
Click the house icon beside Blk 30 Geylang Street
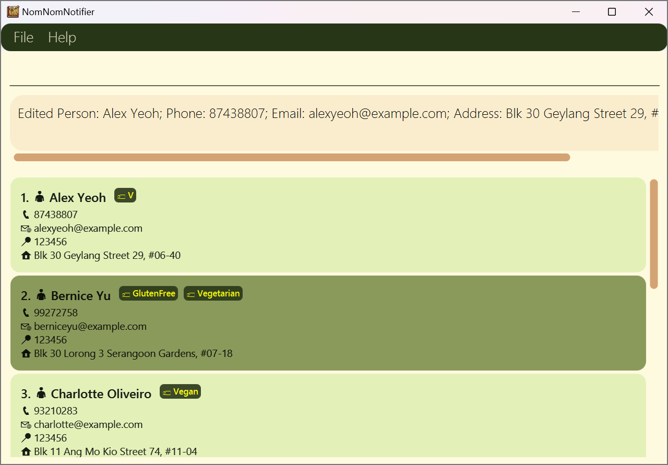[x=26, y=256]
